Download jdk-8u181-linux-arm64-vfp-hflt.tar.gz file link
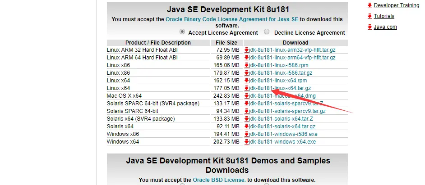 [x=292, y=58]
